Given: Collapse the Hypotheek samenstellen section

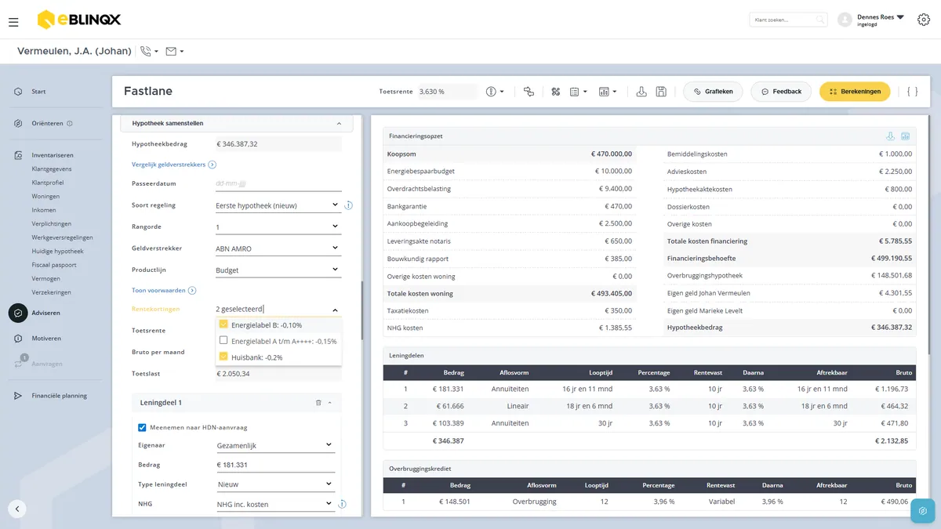Looking at the screenshot, I should pyautogui.click(x=339, y=124).
